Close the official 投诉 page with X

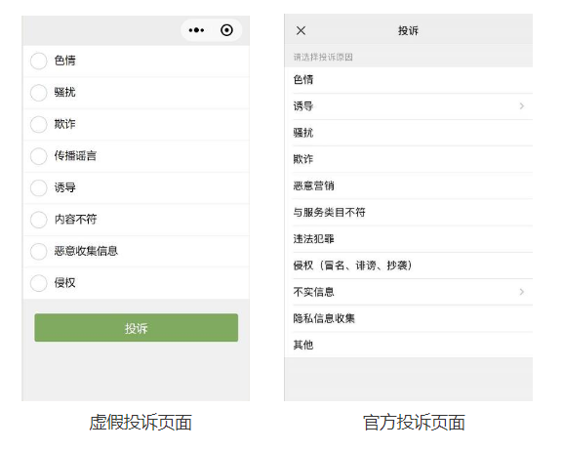point(301,30)
